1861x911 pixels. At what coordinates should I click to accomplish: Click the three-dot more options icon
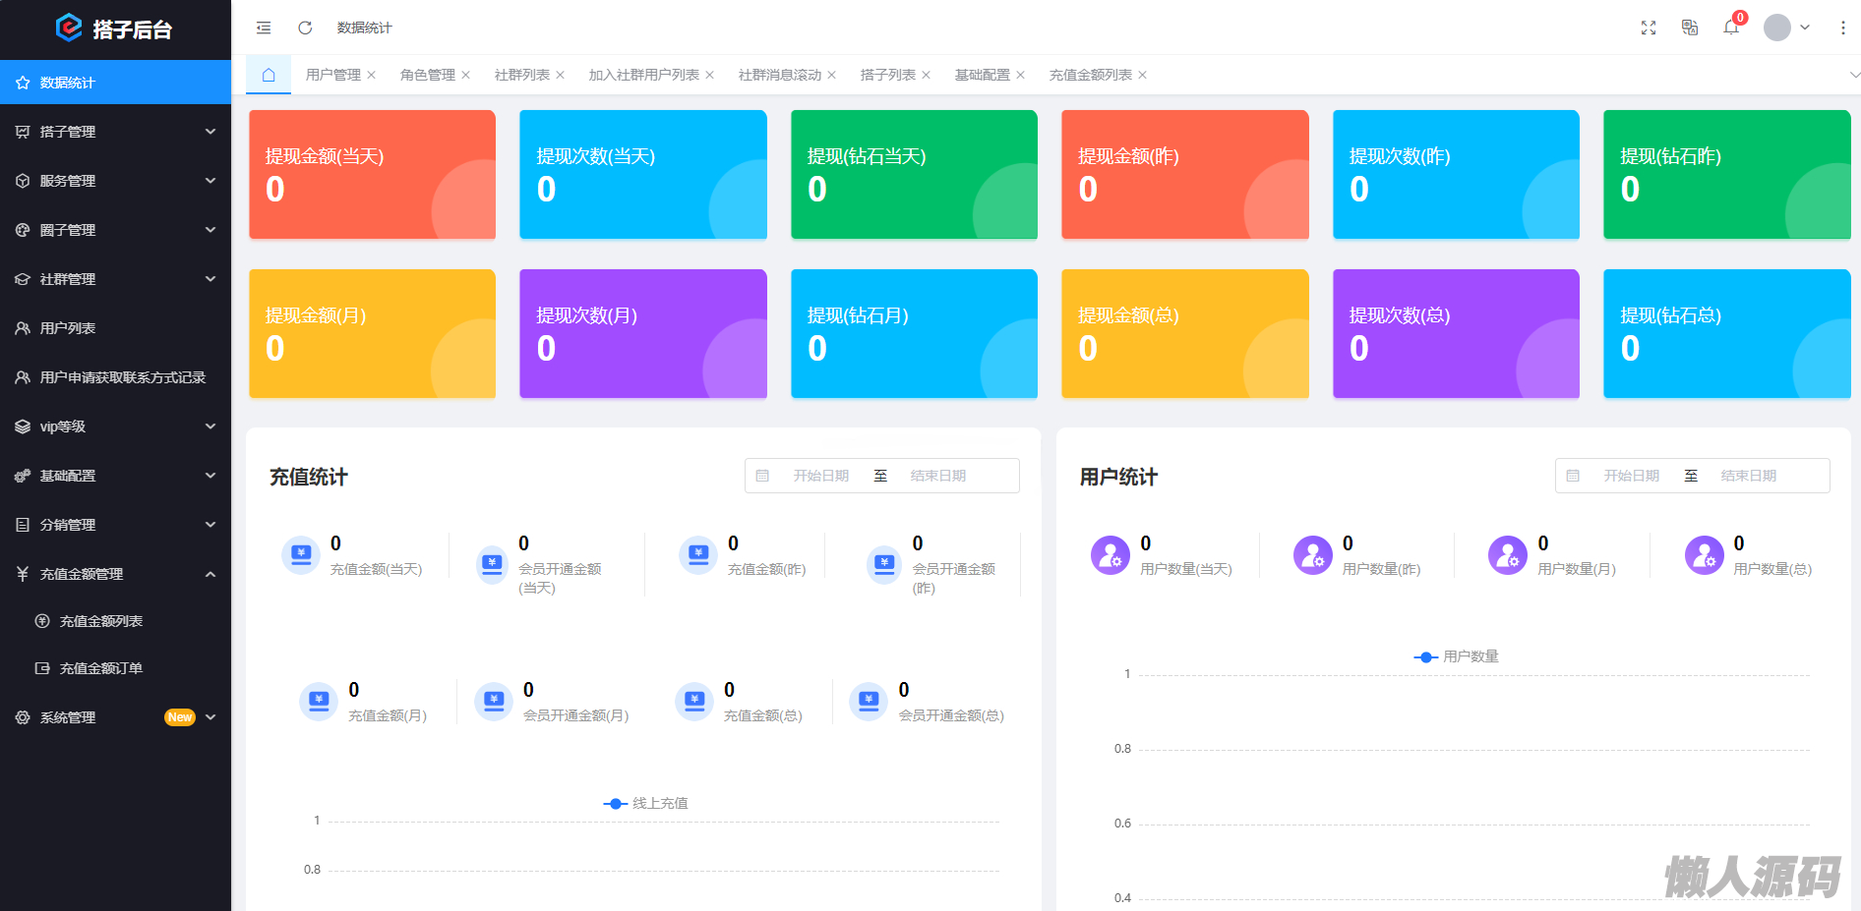(x=1842, y=28)
